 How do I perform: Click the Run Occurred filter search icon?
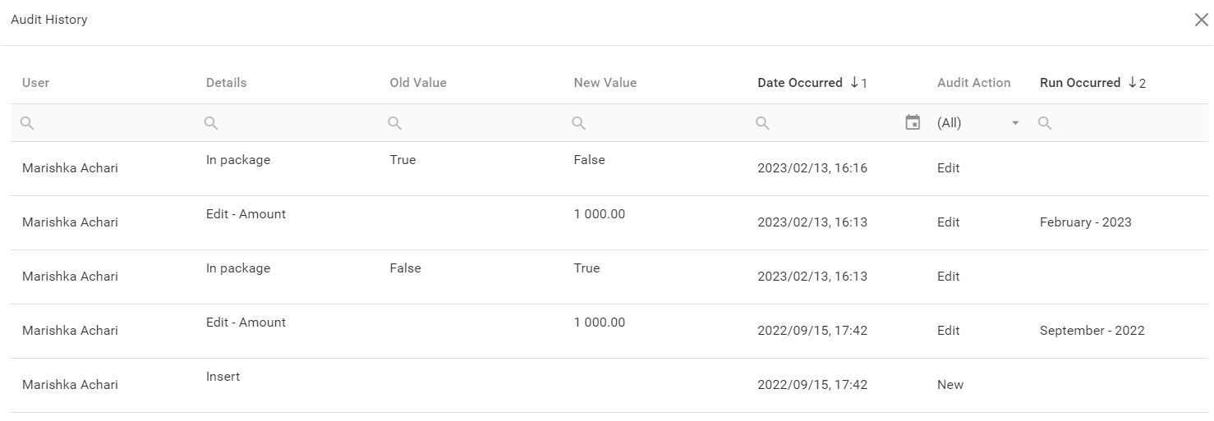click(x=1045, y=123)
